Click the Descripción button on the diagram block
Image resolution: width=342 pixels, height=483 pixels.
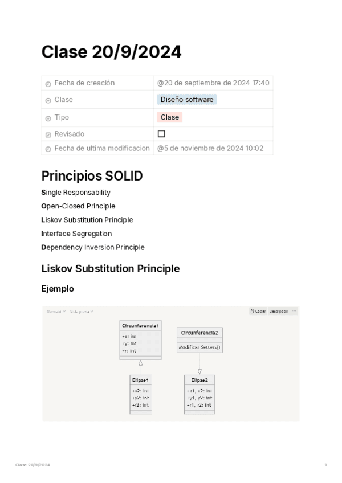(x=279, y=312)
